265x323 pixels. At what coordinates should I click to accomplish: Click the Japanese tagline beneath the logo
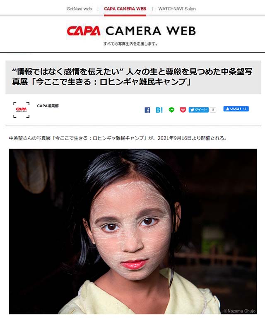point(130,43)
